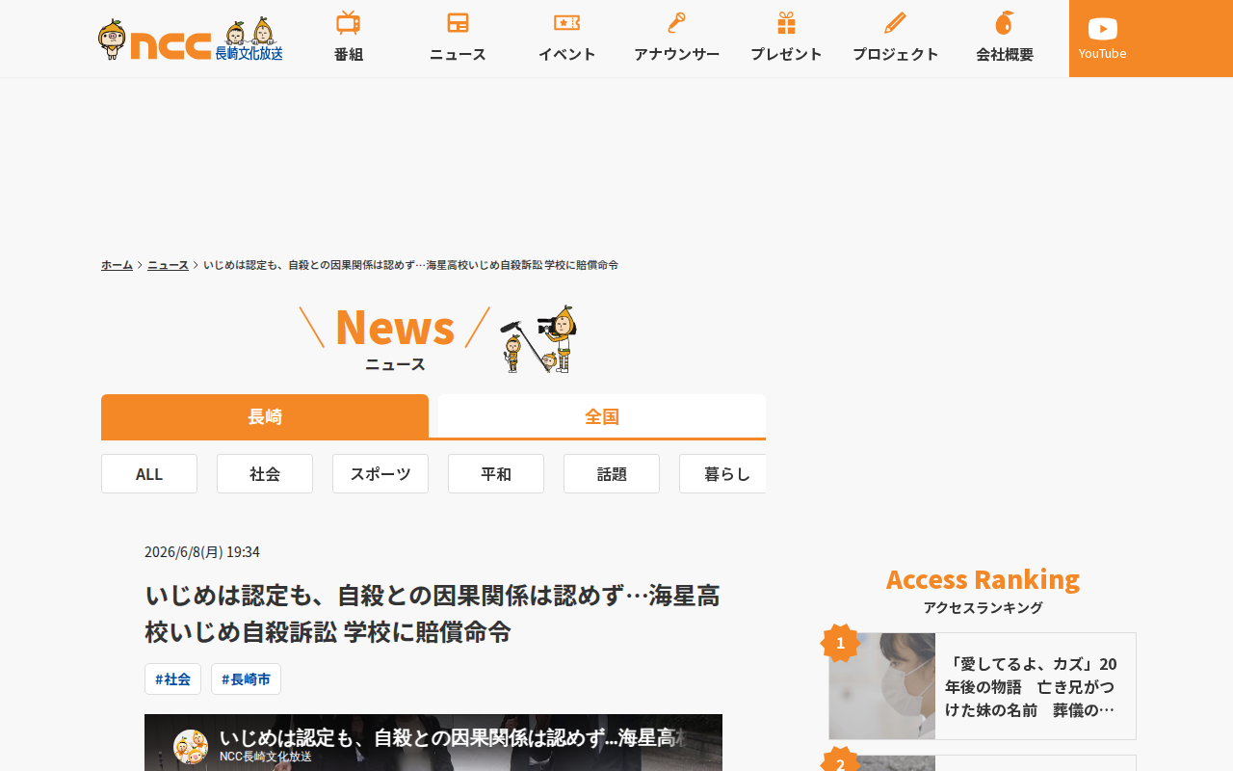Viewport: 1233px width, 771px height.
Task: Filter news by ALL category
Action: pyautogui.click(x=149, y=473)
